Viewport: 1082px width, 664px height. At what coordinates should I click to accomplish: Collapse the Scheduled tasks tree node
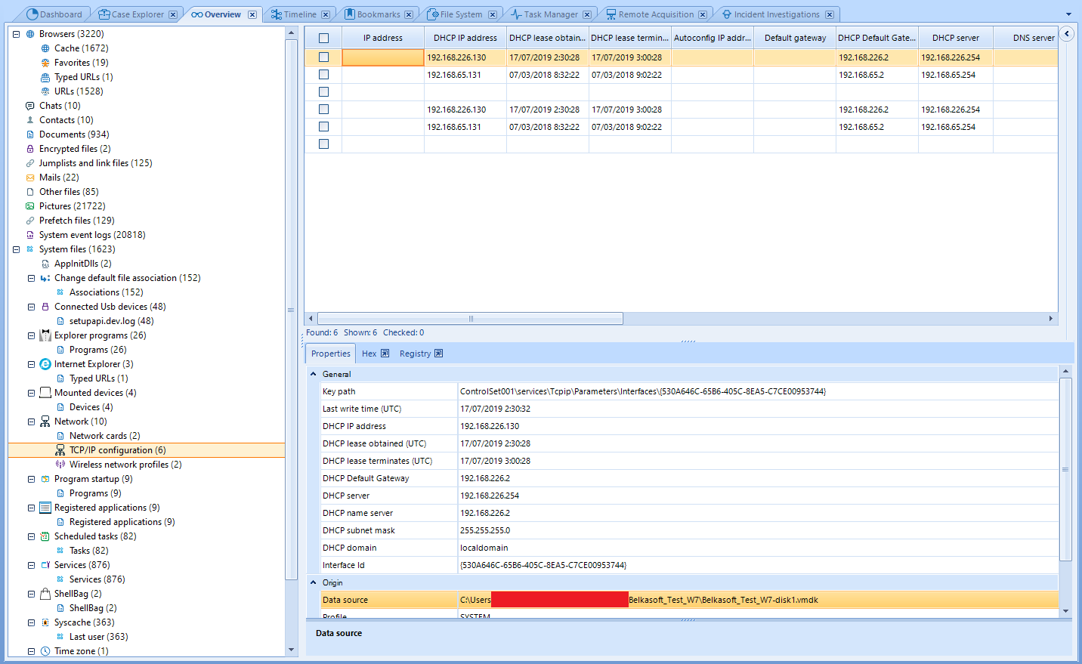(31, 536)
